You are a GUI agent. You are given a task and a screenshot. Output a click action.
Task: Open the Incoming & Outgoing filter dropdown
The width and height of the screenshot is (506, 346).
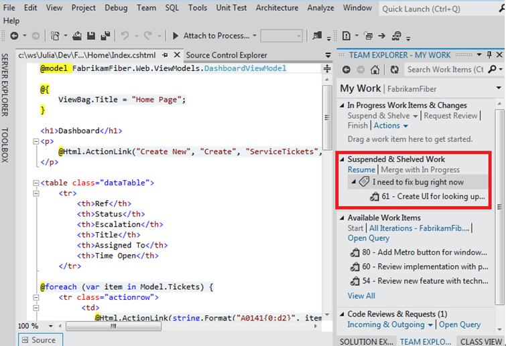(430, 325)
